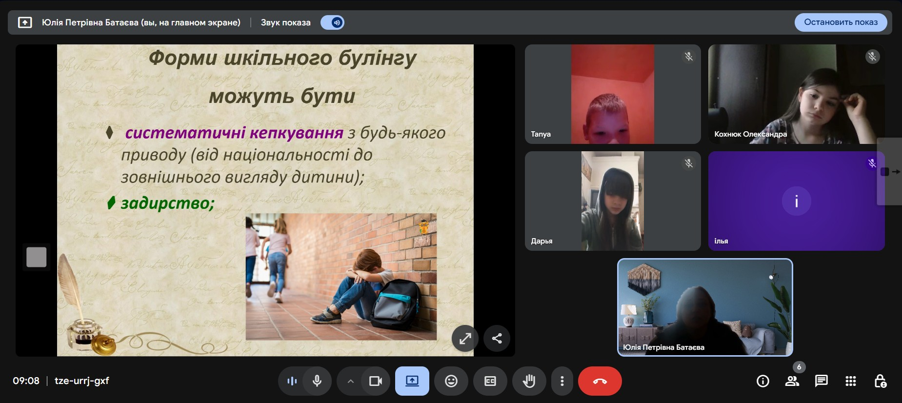Open the activities grid menu
The image size is (902, 403).
(850, 381)
